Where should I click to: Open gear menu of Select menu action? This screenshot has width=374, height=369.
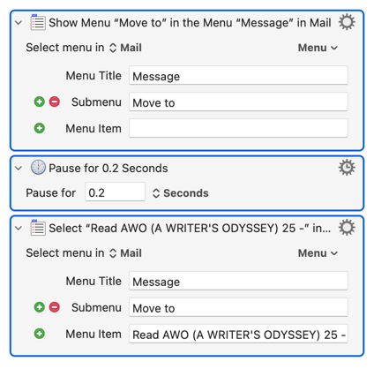coord(347,228)
